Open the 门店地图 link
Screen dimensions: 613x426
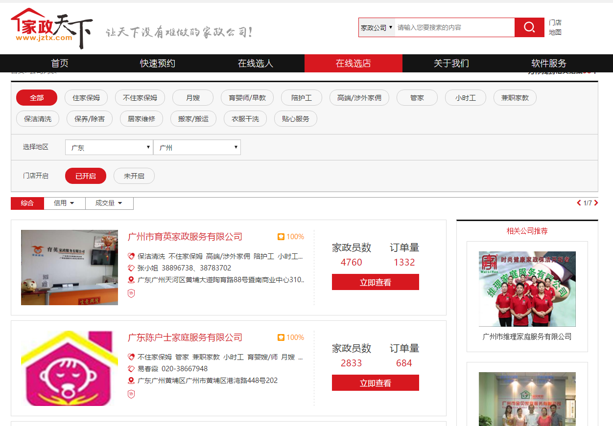(x=555, y=27)
